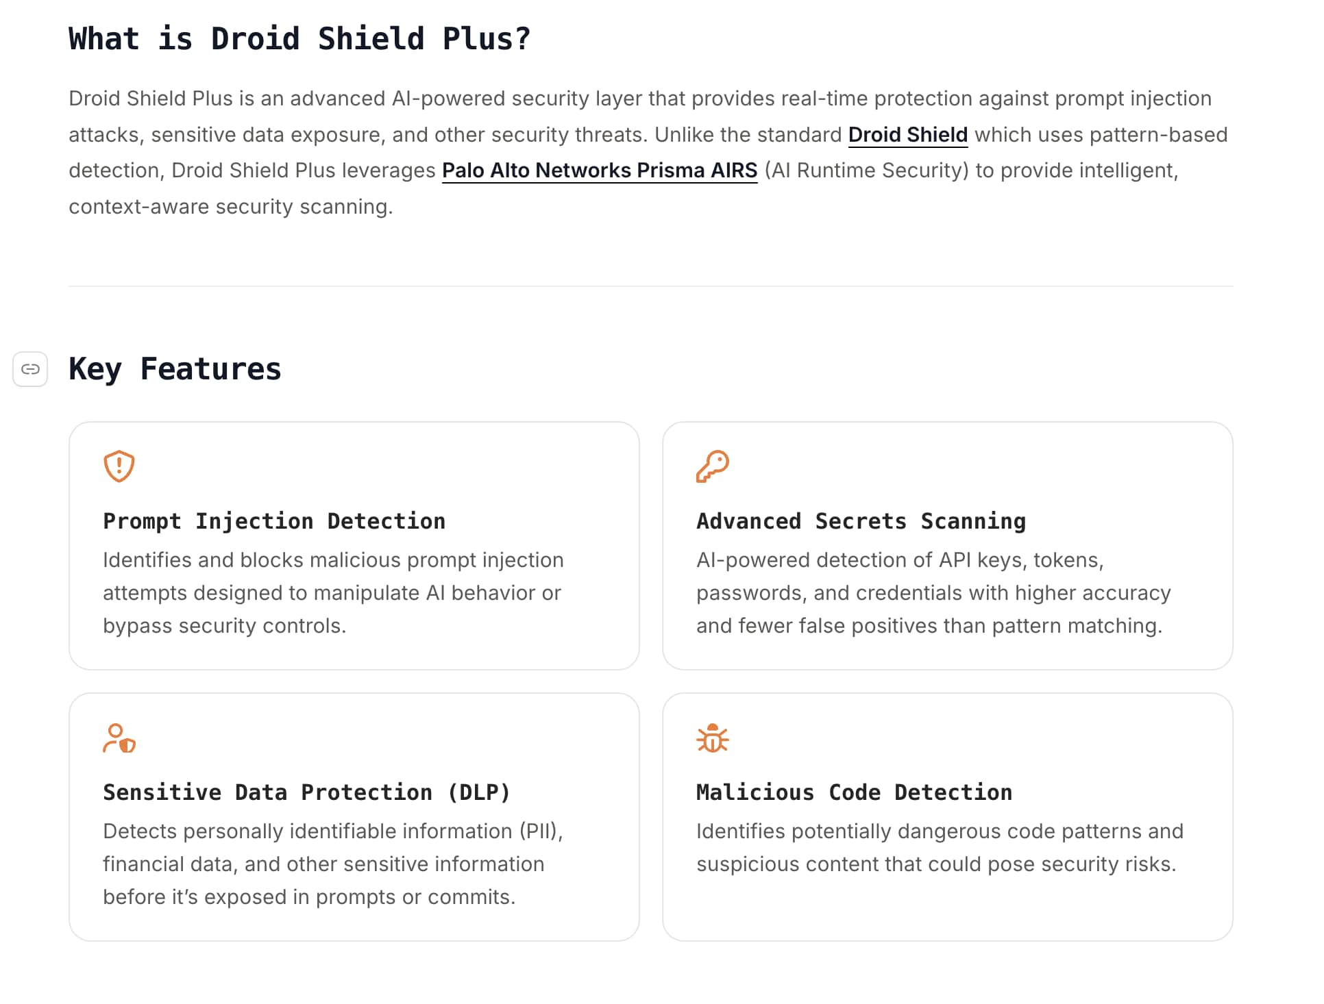Select the Prompt Injection Detection card title text
The image size is (1324, 1004).
tap(273, 520)
